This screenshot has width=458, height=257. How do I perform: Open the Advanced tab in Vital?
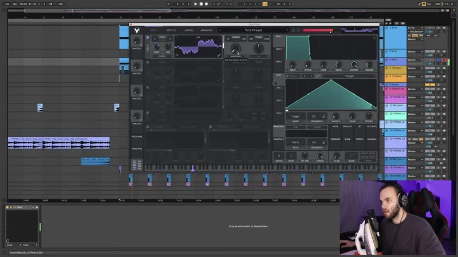(207, 30)
